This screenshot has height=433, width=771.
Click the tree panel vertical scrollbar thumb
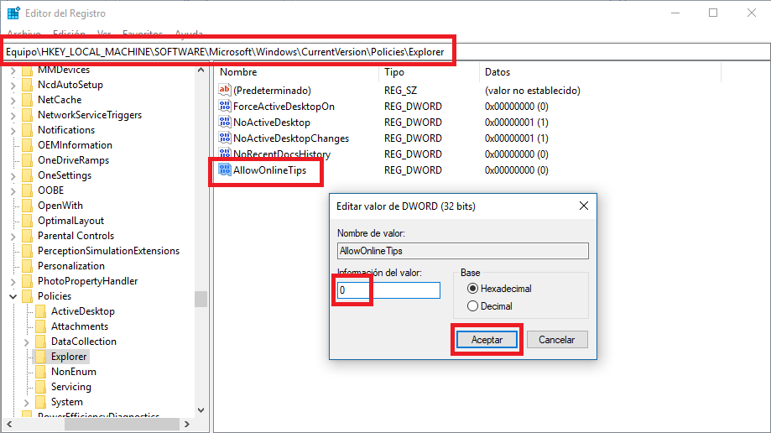pos(201,300)
